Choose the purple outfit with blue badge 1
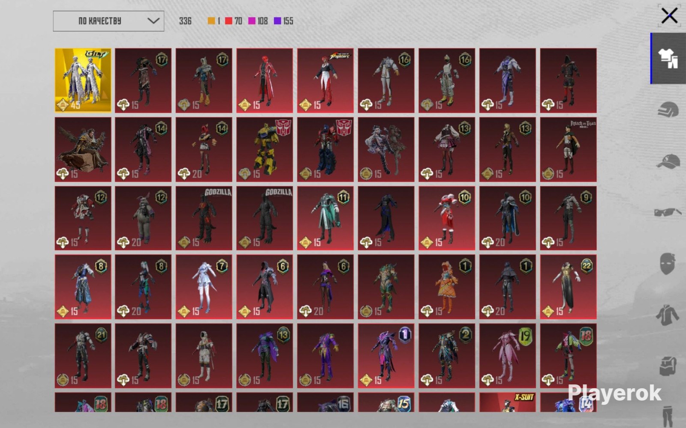The height and width of the screenshot is (428, 686). coord(386,356)
